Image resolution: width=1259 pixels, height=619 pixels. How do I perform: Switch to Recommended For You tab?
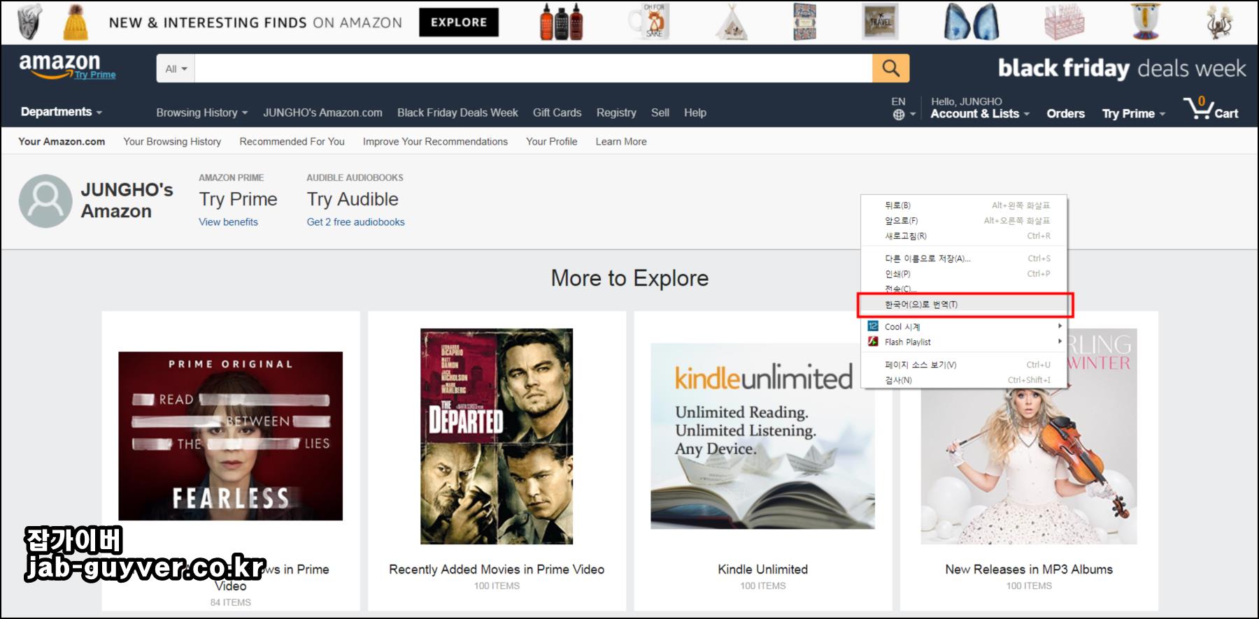point(292,141)
